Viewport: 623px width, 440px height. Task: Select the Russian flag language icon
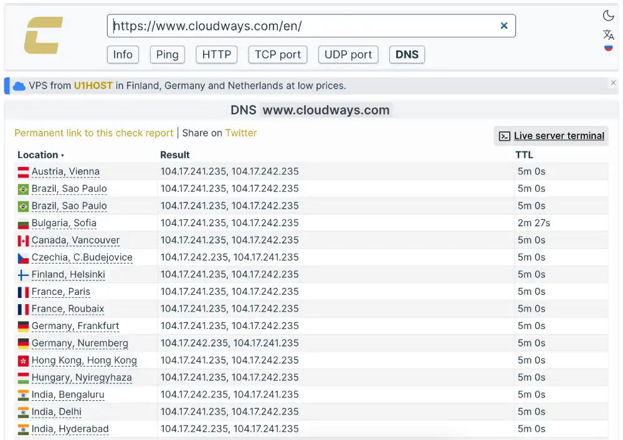point(608,47)
